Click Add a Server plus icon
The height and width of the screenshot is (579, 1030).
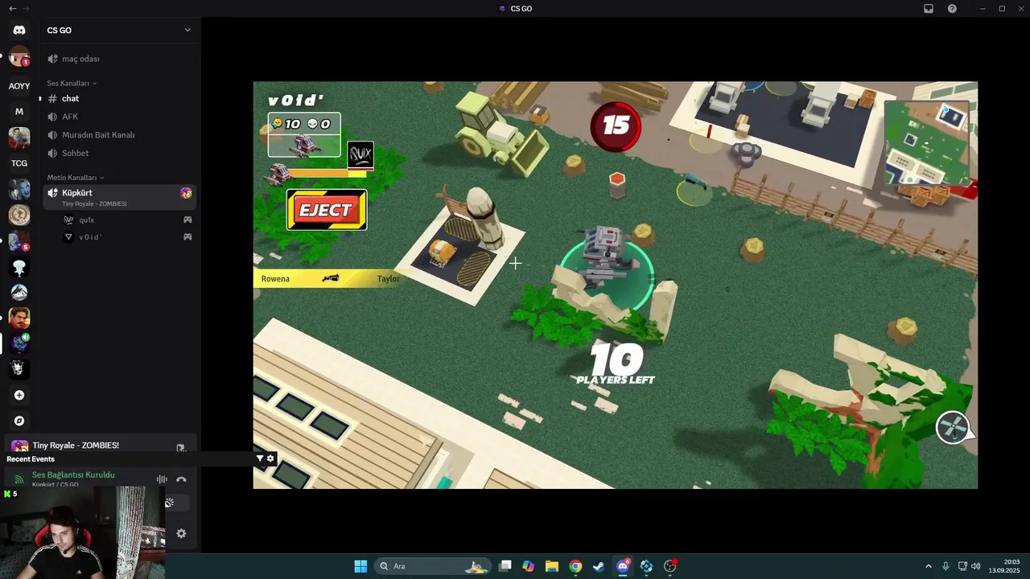point(19,395)
